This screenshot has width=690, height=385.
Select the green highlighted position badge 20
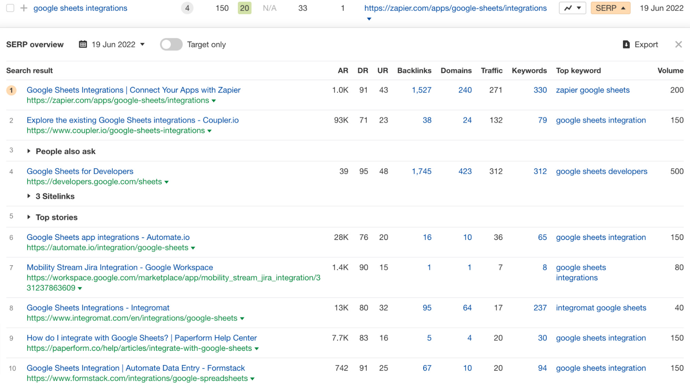pyautogui.click(x=244, y=8)
